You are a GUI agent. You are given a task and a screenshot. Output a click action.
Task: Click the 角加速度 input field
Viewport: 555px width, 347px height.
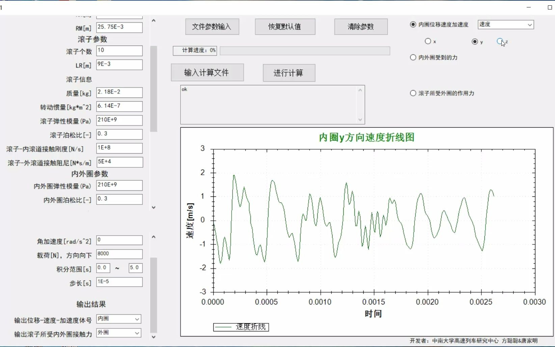(120, 240)
